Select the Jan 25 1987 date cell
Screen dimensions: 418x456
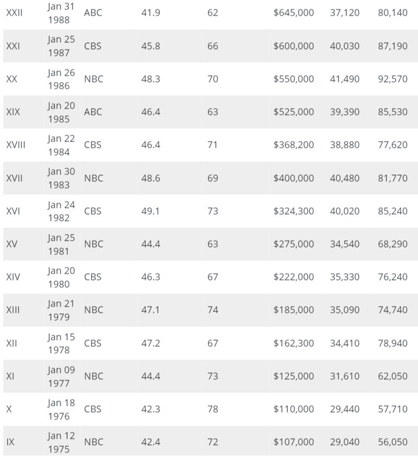click(62, 46)
